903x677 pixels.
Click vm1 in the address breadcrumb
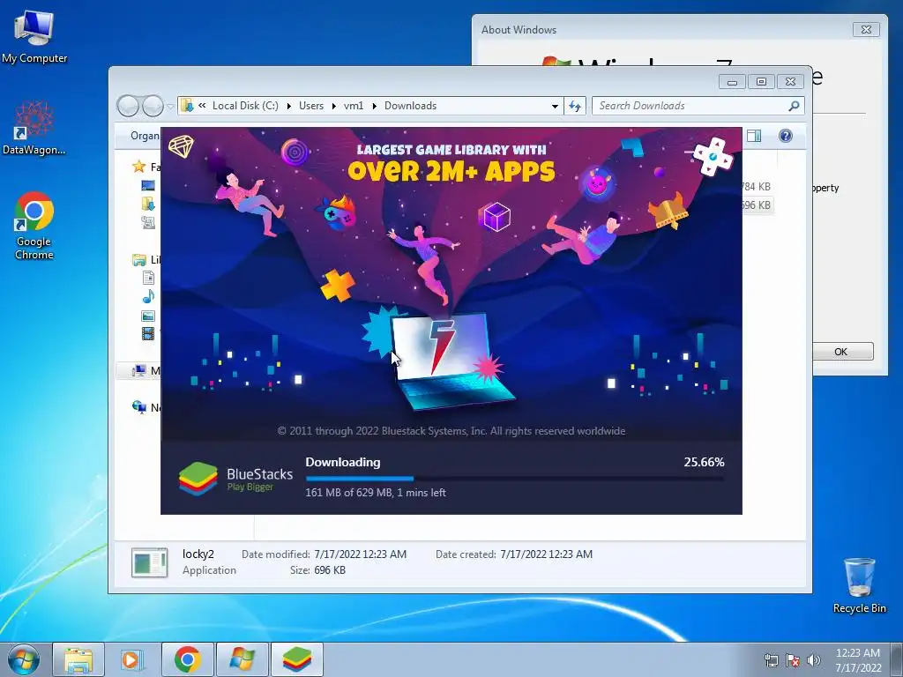[x=354, y=106]
